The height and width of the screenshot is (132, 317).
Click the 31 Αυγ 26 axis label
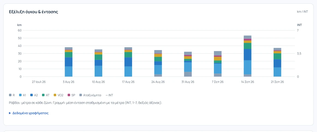[x=188, y=82]
